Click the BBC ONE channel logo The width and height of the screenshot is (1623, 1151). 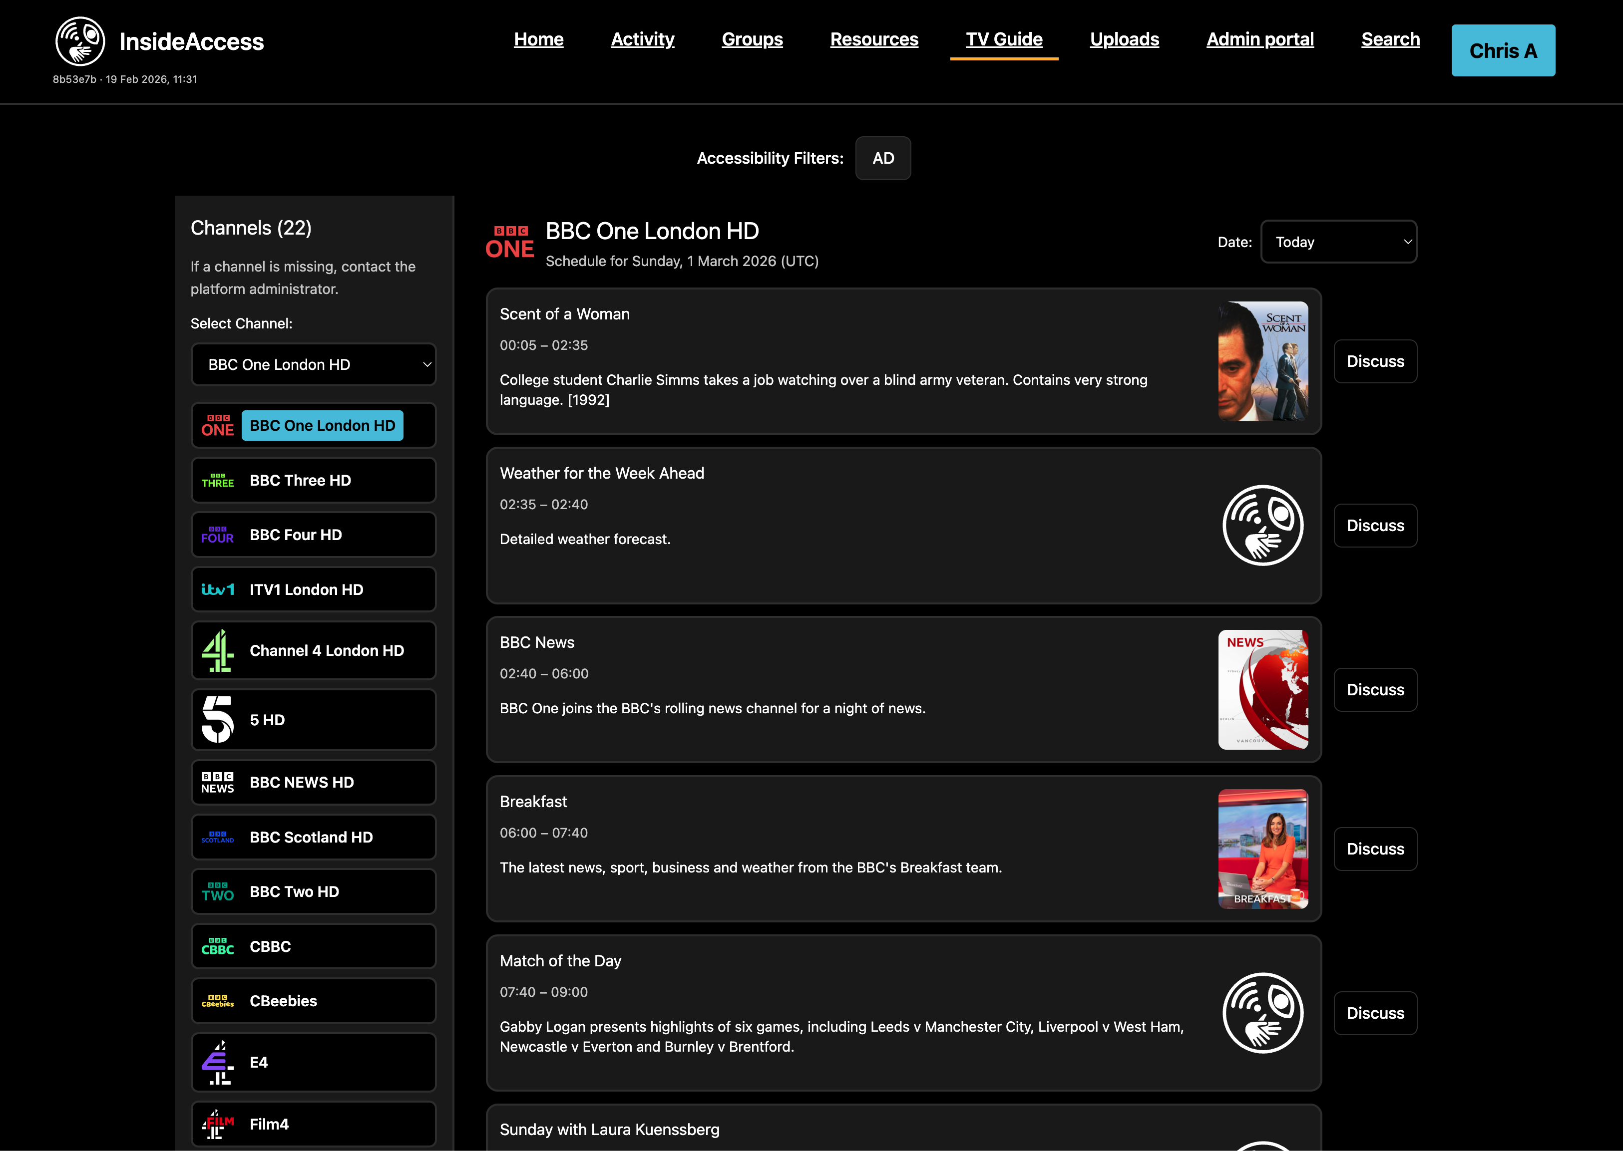(217, 425)
